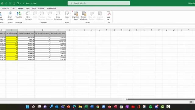
Task: Open Microsoft Teams from the taskbar
Action: click(x=63, y=107)
